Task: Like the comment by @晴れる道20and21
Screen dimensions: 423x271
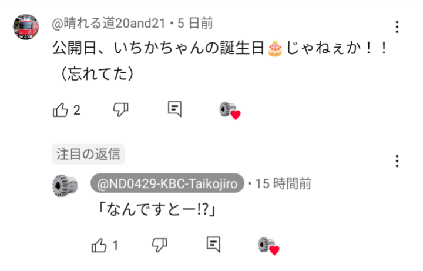Action: (x=60, y=109)
